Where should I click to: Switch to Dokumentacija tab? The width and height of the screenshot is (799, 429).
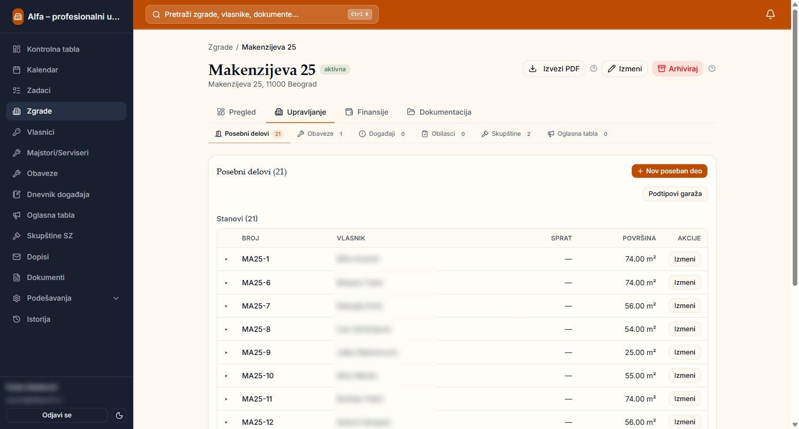coord(439,112)
